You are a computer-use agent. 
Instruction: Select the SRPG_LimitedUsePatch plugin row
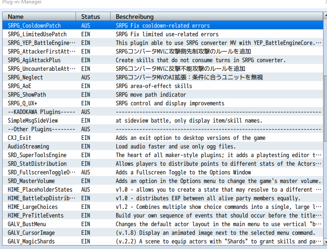163,34
